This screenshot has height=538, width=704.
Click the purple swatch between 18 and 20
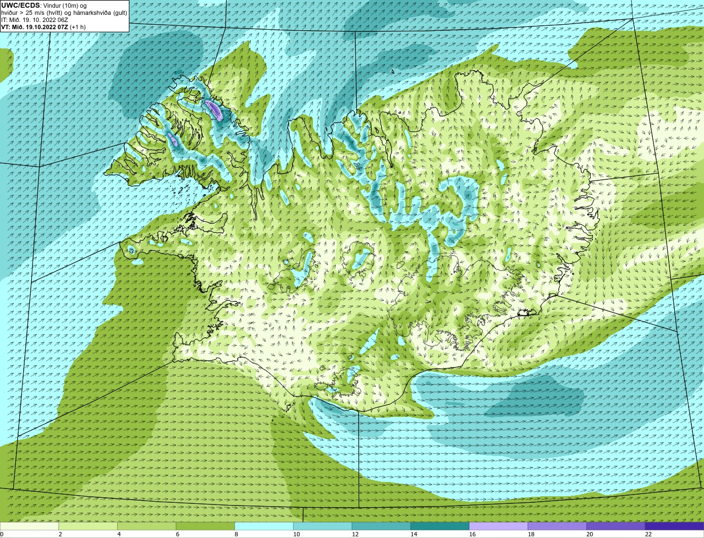click(557, 526)
